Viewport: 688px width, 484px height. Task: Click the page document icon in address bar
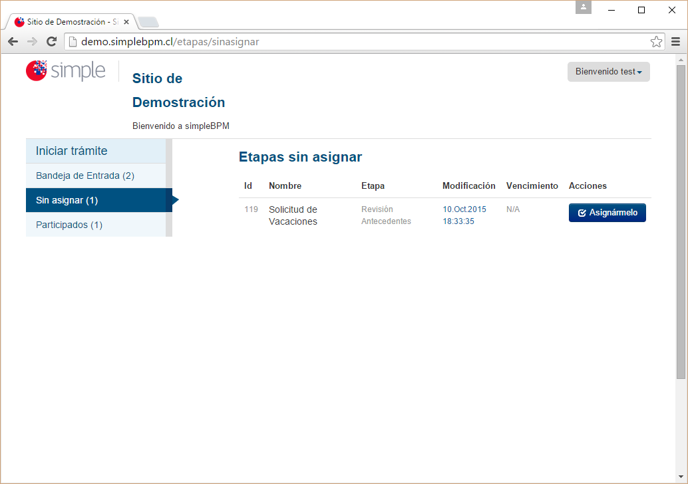(73, 42)
